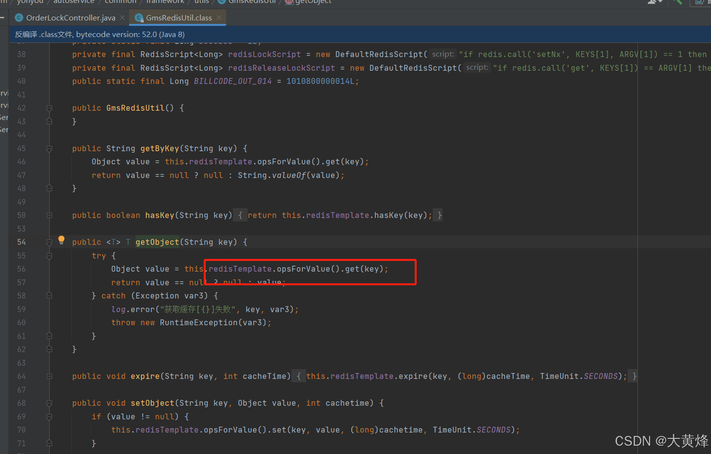Select the GmsRedisUtil.class editor tab

pos(178,18)
